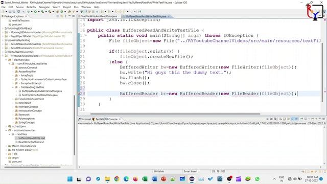Select BufferedReadAndWriteTextFile.java in Package Explorer
This screenshot has height=184, width=327.
click(x=42, y=91)
